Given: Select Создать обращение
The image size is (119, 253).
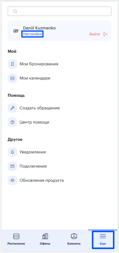Looking at the screenshot, I should pos(40,108).
